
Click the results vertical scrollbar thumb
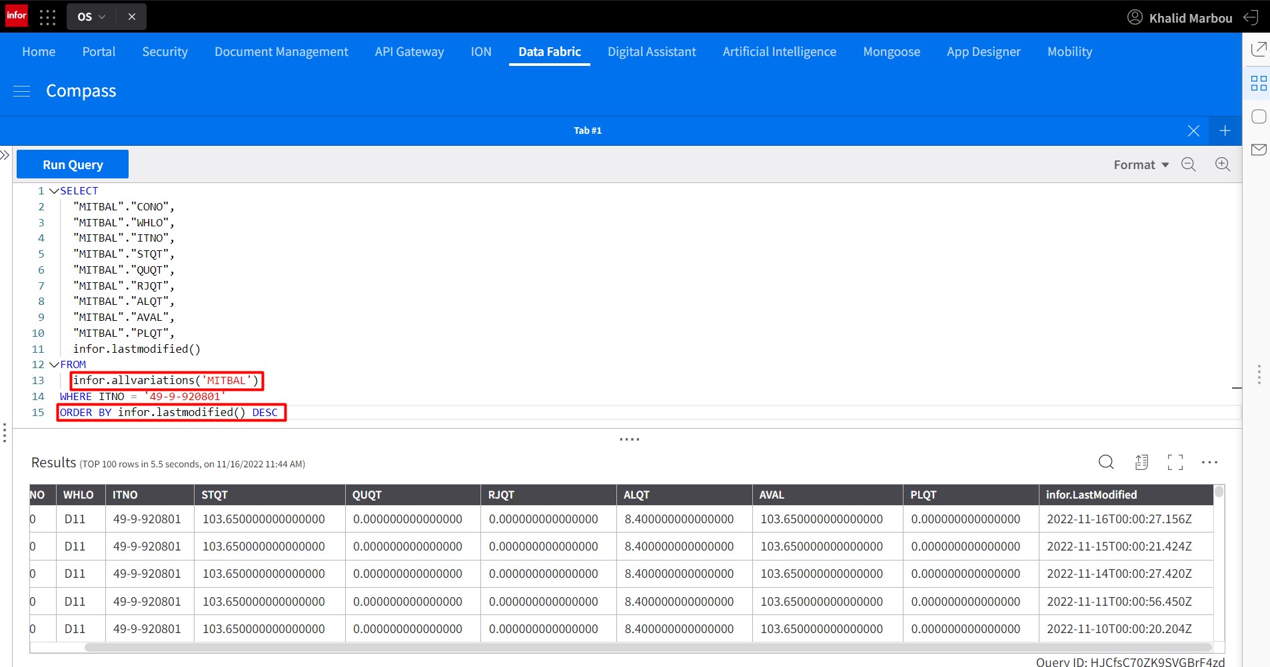tap(1219, 493)
